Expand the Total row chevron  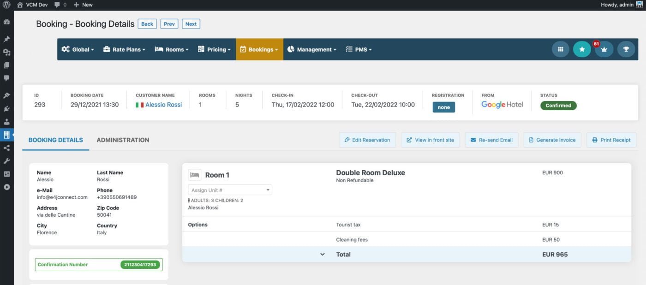pyautogui.click(x=323, y=255)
